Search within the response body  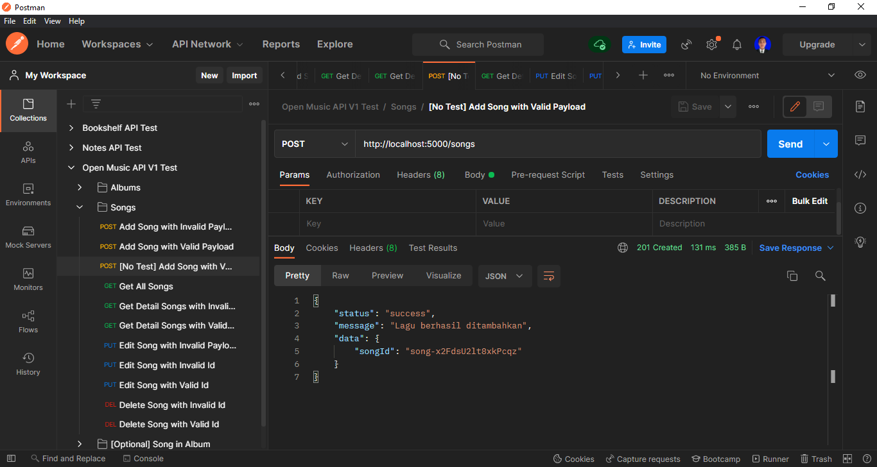click(x=820, y=276)
